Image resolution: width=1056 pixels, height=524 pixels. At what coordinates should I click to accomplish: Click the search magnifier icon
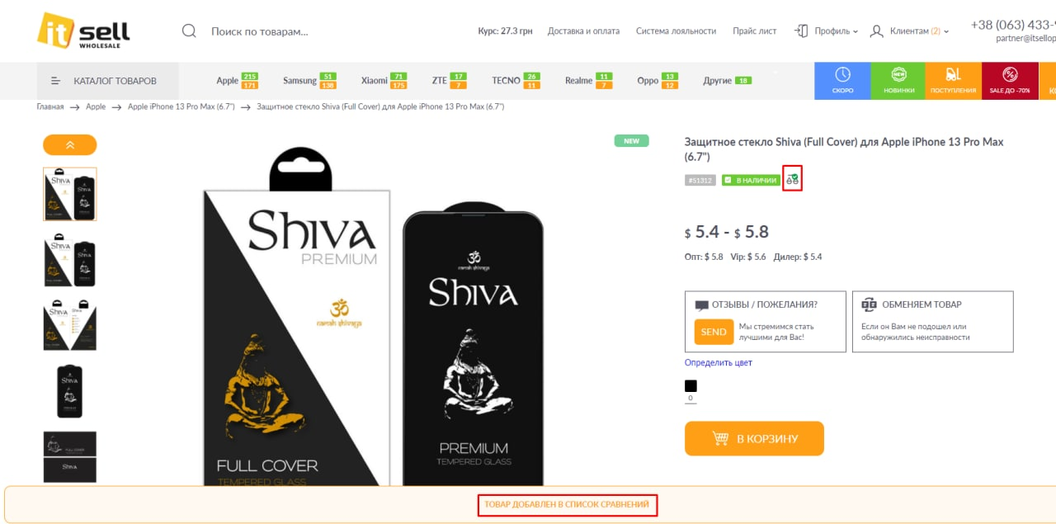point(189,31)
